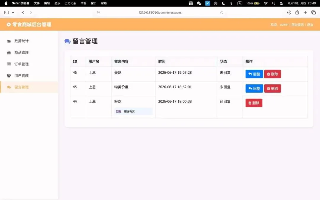The image size is (320, 200).
Task: Click the date and time clock
Action: click(302, 3)
